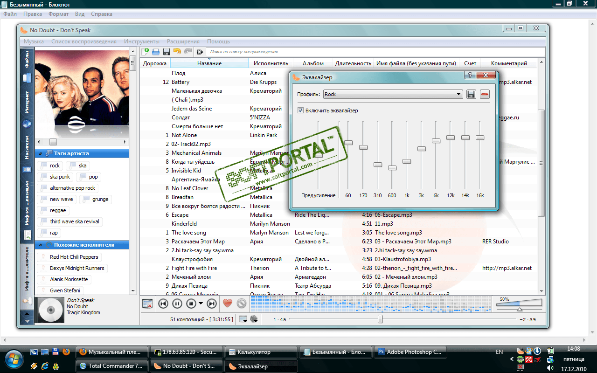597x373 pixels.
Task: Open the Профиль preset dropdown showing Rock
Action: point(393,94)
